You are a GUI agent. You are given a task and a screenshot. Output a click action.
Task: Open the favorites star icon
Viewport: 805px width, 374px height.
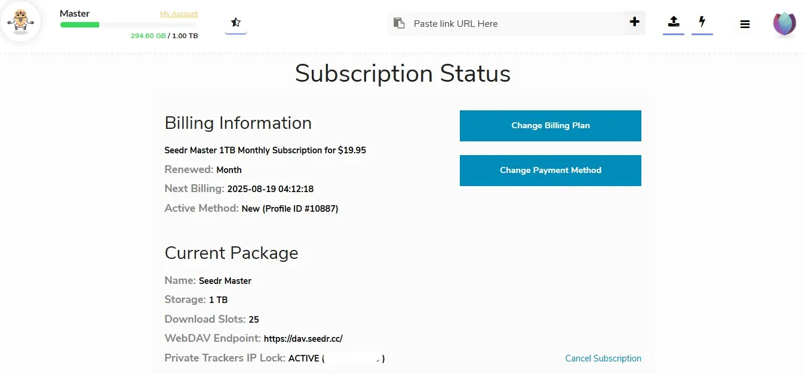[236, 23]
